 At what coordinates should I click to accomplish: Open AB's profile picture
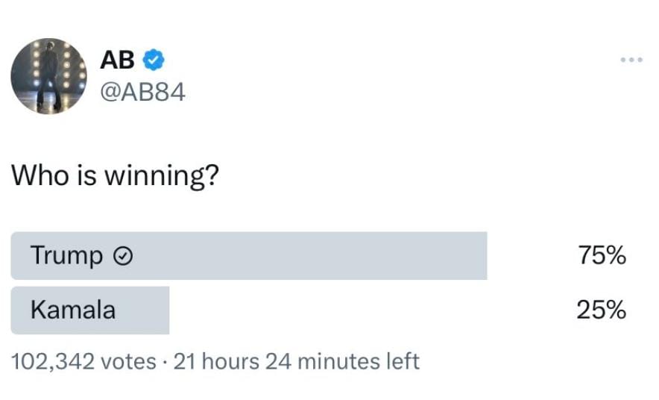tap(48, 76)
